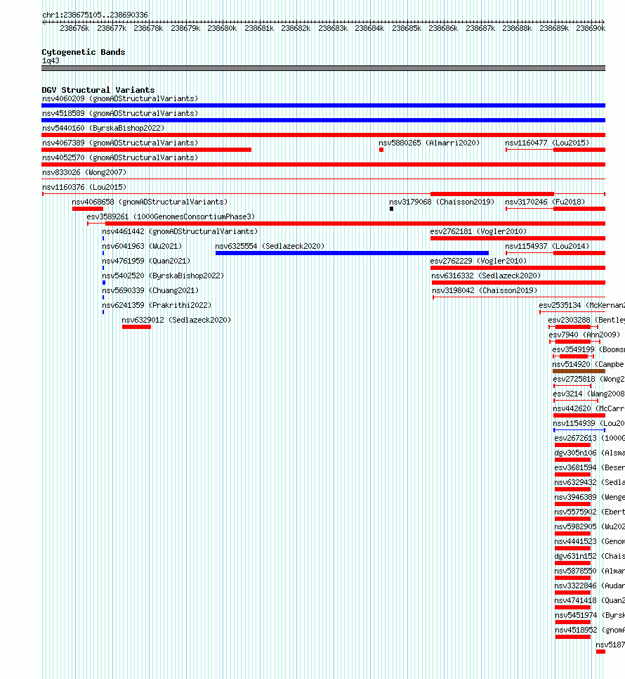Click the nsv442620 variant label

(589, 408)
